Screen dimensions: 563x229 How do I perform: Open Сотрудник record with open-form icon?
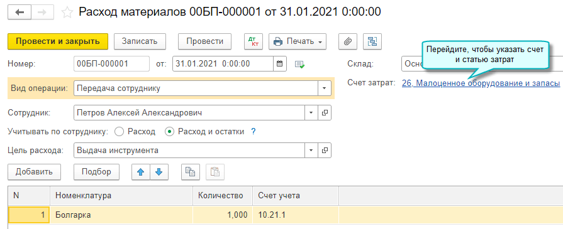[325, 112]
